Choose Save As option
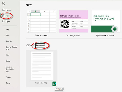The height and width of the screenshot is (92, 122). pos(9,41)
